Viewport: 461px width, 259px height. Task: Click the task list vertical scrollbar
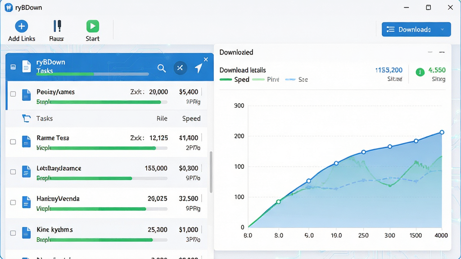[211, 172]
